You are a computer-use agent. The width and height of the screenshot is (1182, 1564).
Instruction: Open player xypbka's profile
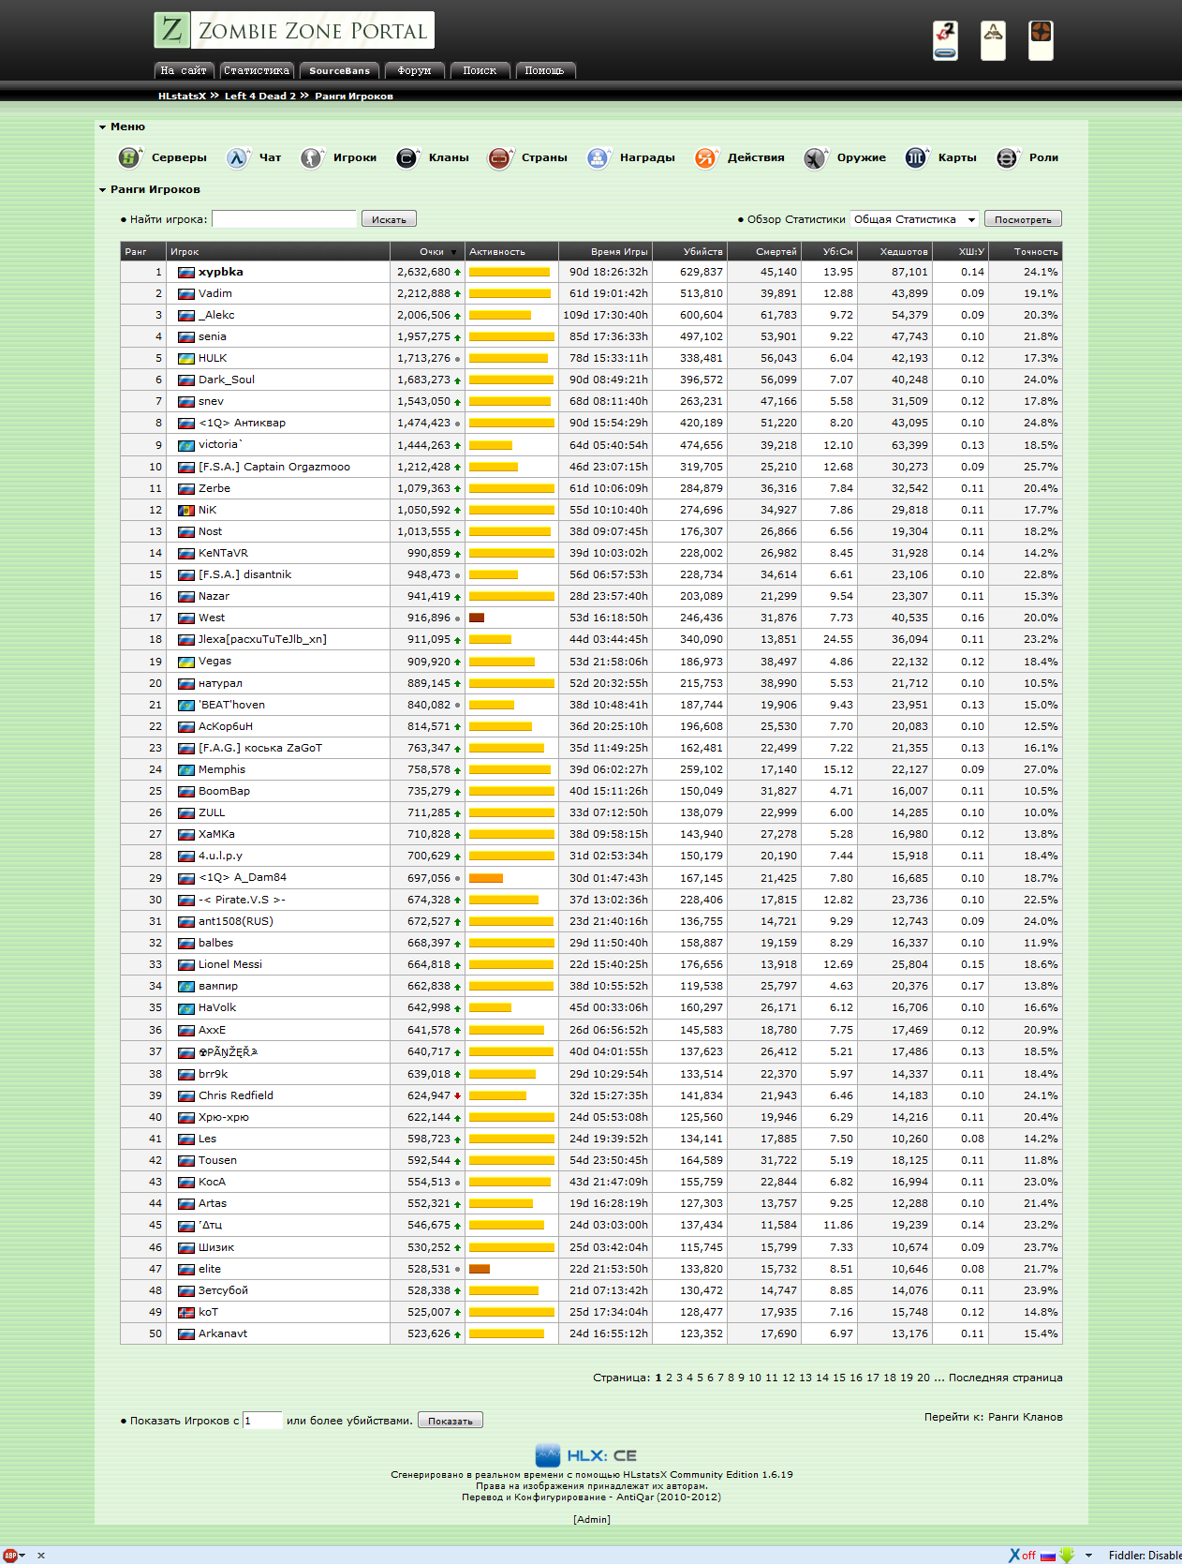221,273
